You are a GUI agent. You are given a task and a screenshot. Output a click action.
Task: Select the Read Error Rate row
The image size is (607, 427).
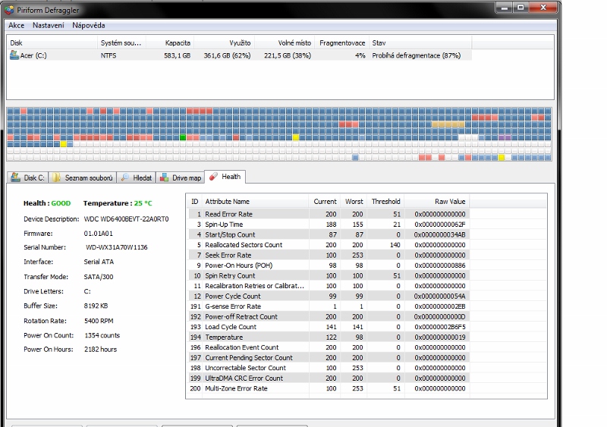point(329,214)
